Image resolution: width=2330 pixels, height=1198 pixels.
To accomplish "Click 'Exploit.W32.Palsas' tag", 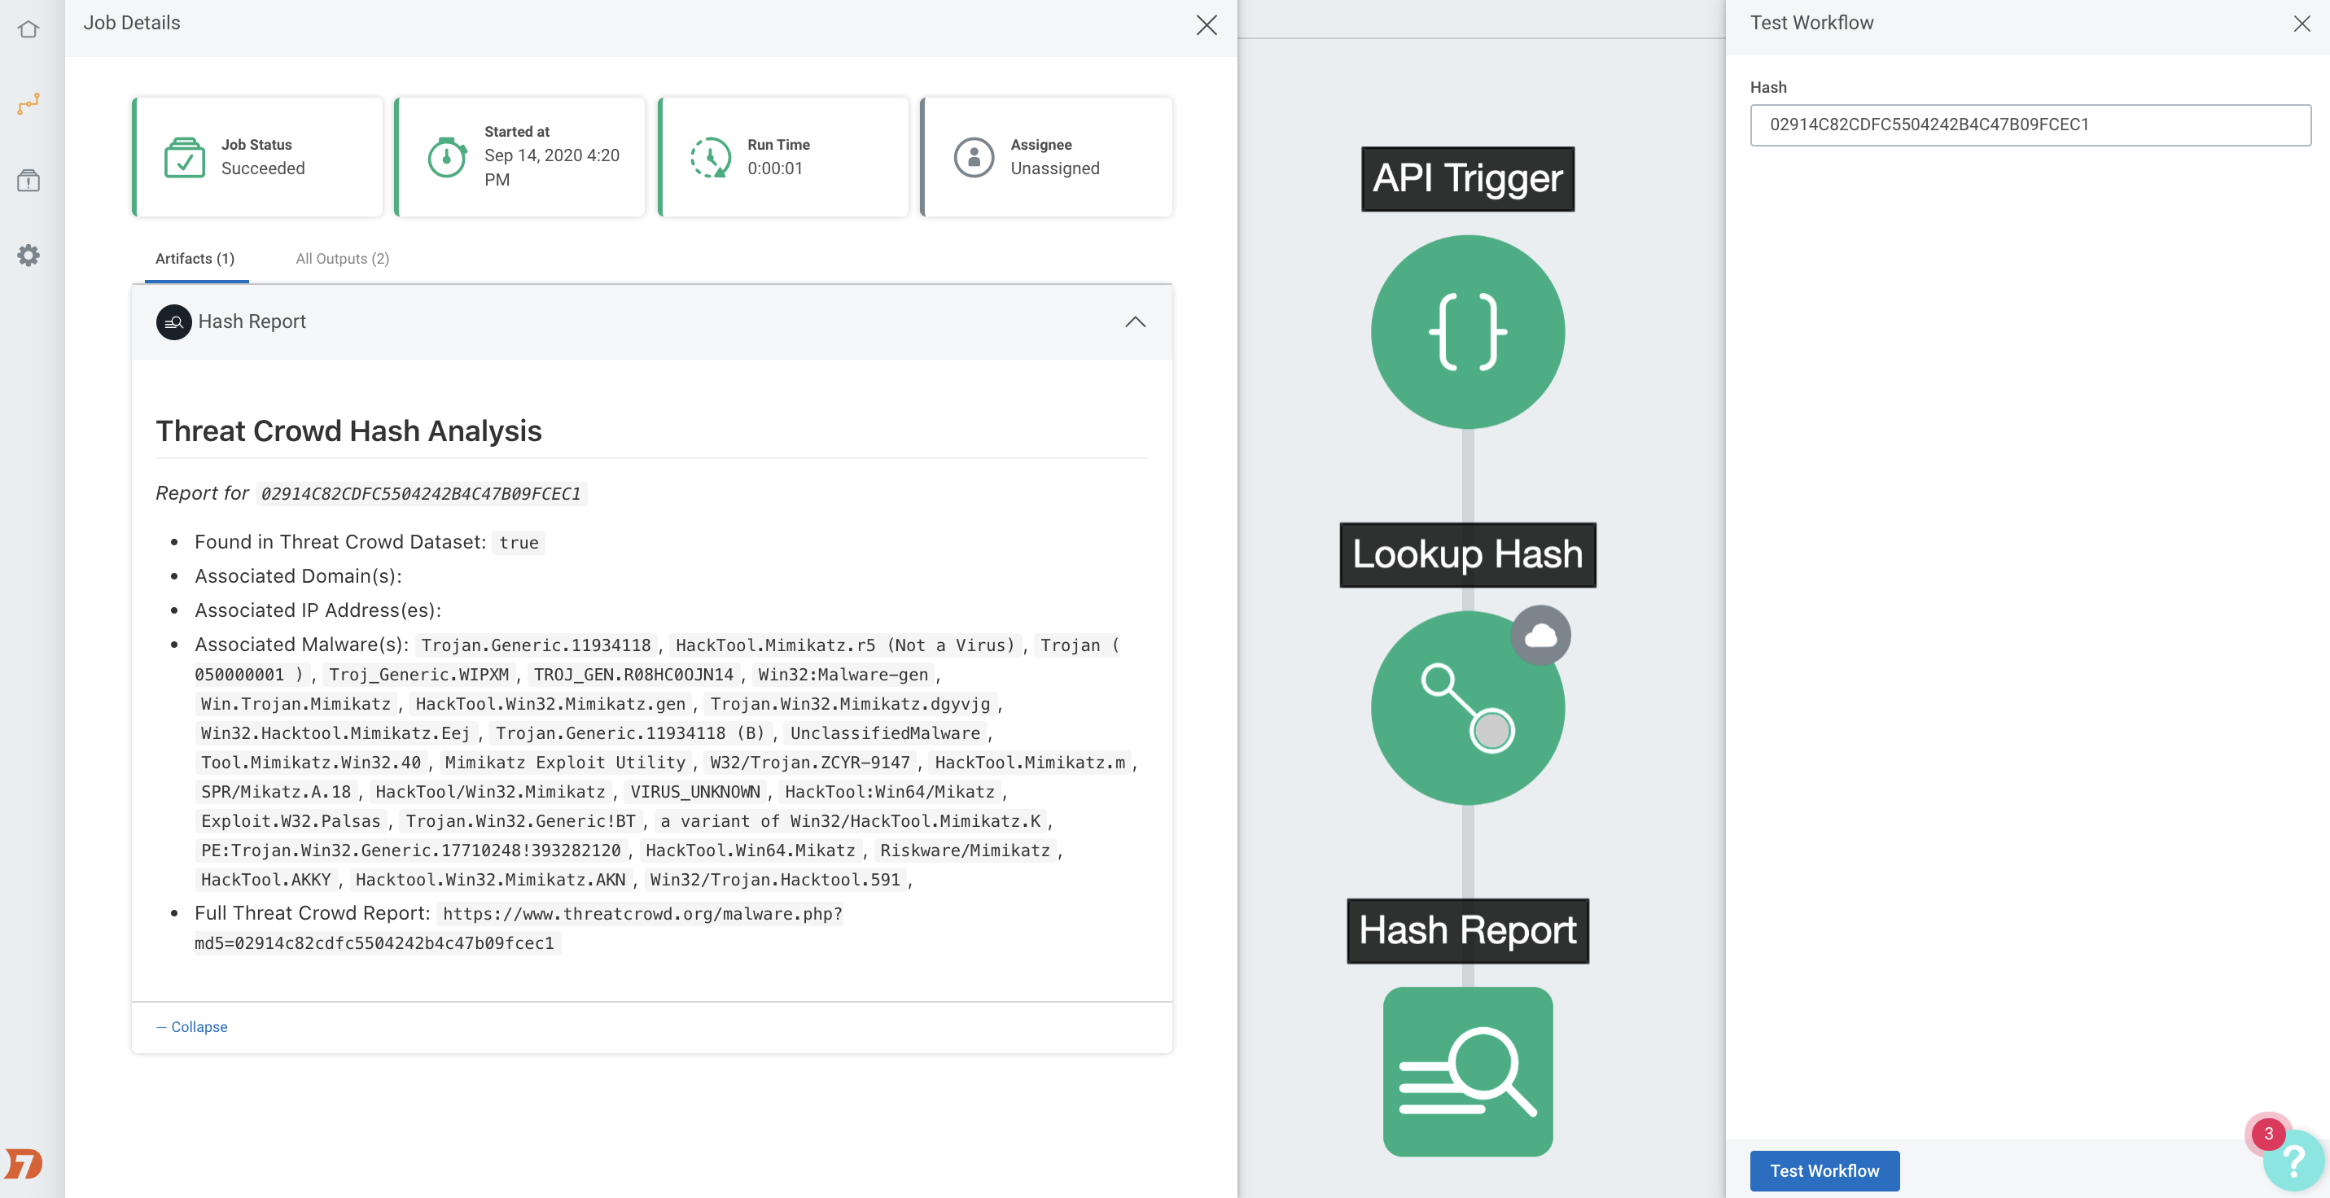I will pos(291,821).
